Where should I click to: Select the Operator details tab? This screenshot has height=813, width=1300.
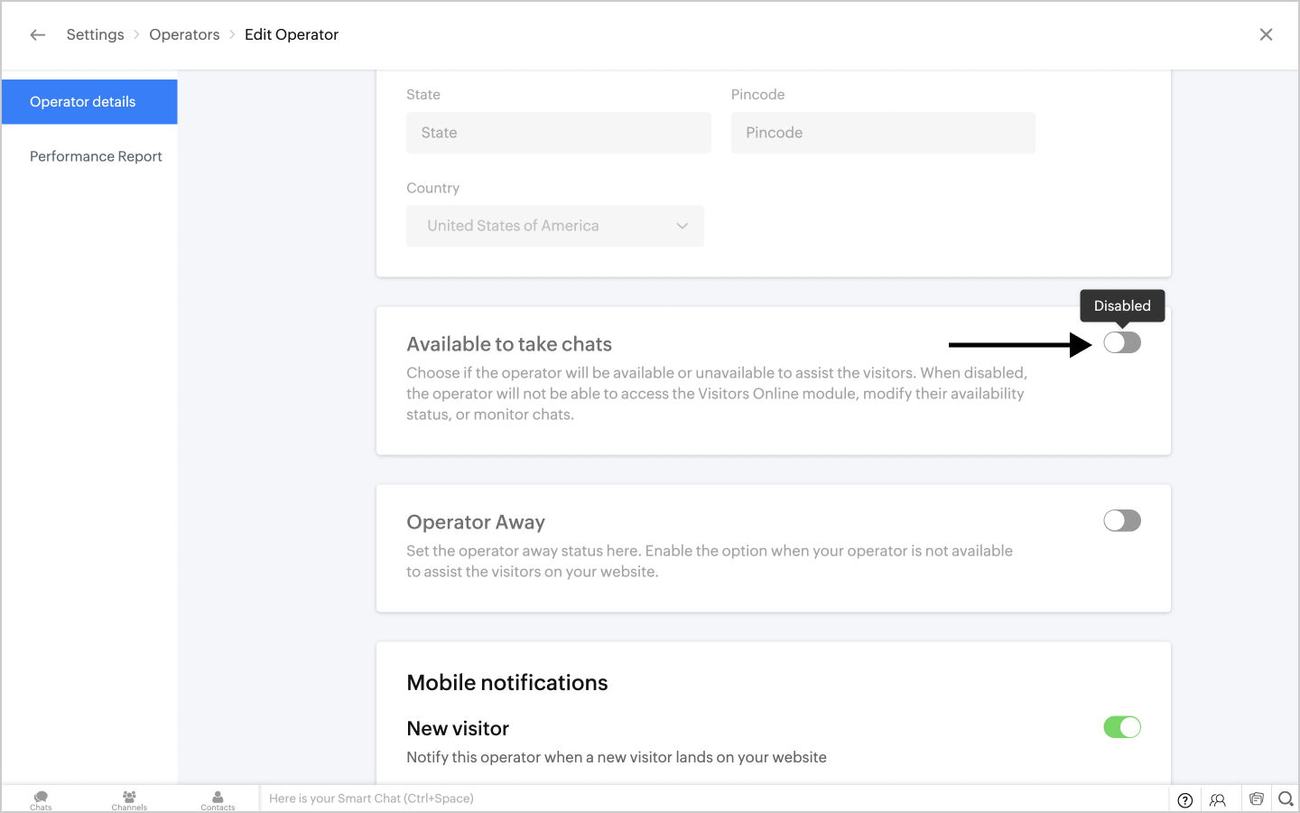(x=89, y=102)
